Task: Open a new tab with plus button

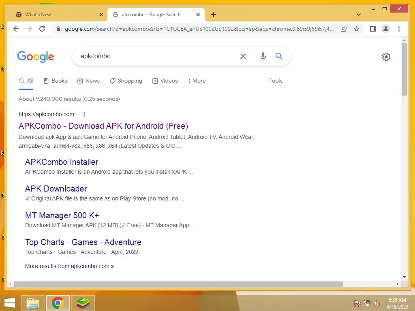Action: click(x=214, y=15)
